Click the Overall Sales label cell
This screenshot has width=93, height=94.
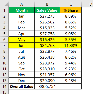(22, 86)
